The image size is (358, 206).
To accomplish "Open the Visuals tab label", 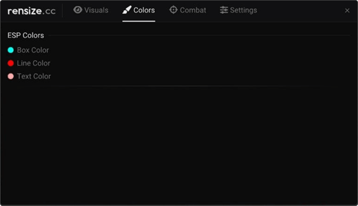I will pos(96,10).
